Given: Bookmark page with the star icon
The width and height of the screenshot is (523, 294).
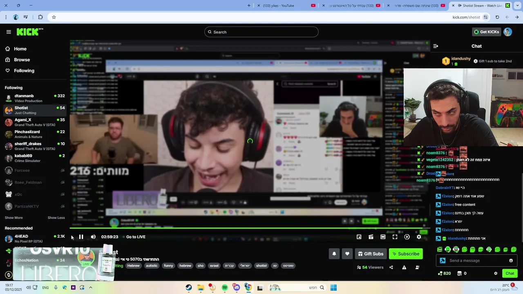Looking at the screenshot, I should [54, 17].
